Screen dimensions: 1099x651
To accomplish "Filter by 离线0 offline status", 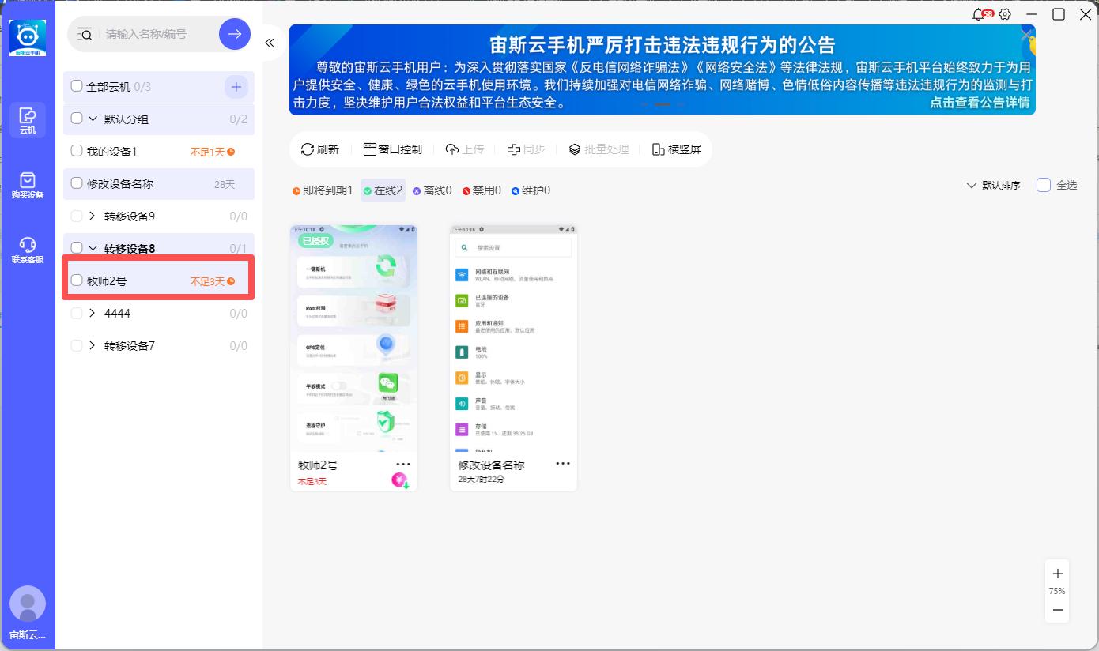I will [432, 190].
